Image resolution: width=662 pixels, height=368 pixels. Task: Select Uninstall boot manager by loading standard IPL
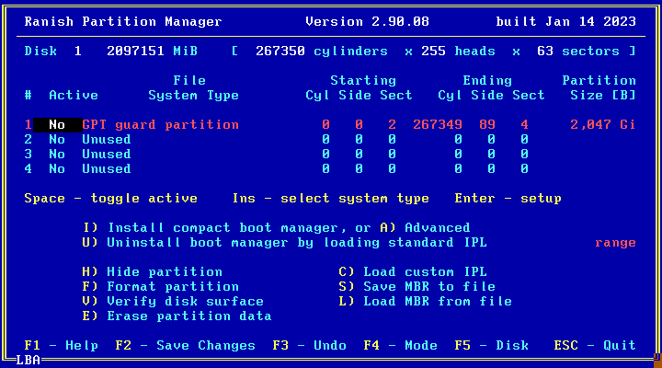point(283,243)
